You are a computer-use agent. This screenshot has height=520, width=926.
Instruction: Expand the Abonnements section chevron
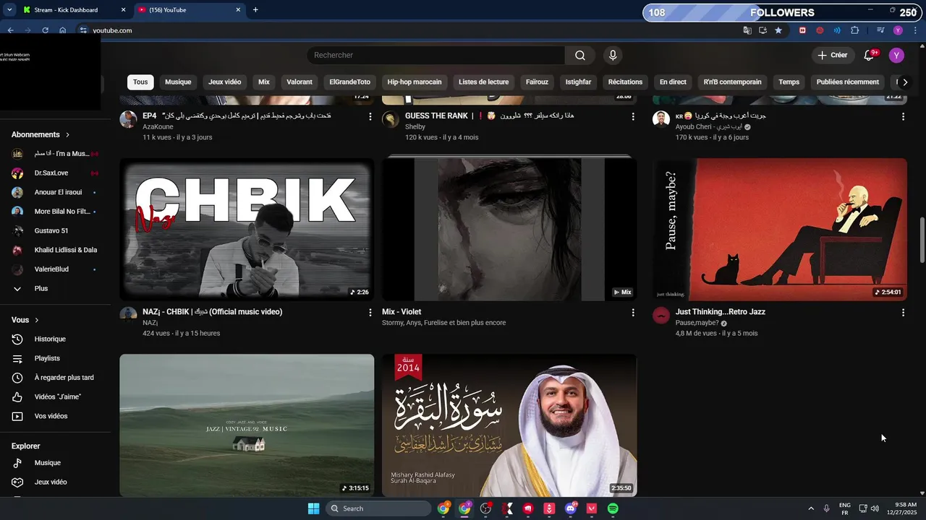(x=68, y=135)
